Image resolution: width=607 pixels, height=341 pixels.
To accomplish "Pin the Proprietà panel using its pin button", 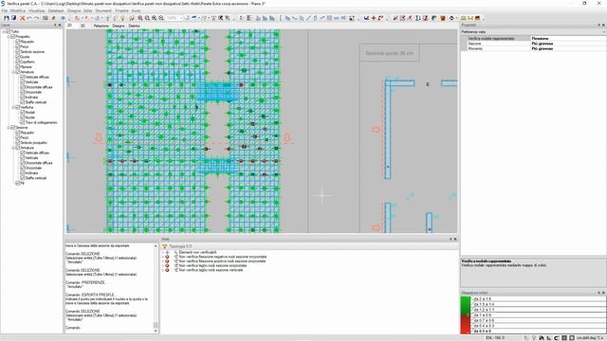I will (598, 26).
